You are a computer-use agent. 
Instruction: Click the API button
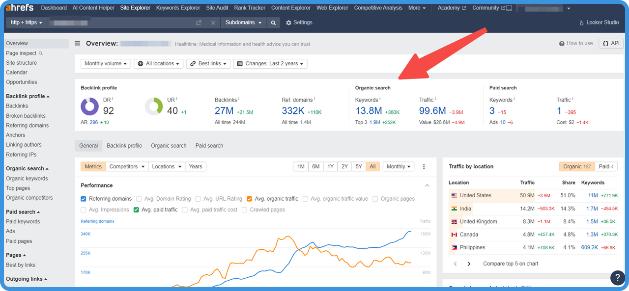pos(611,43)
